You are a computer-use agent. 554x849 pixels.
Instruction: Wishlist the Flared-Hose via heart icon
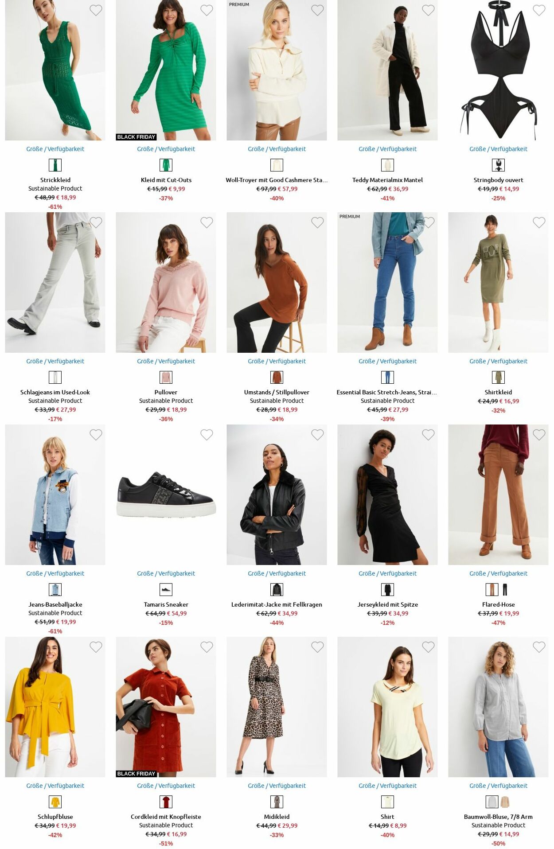click(539, 435)
